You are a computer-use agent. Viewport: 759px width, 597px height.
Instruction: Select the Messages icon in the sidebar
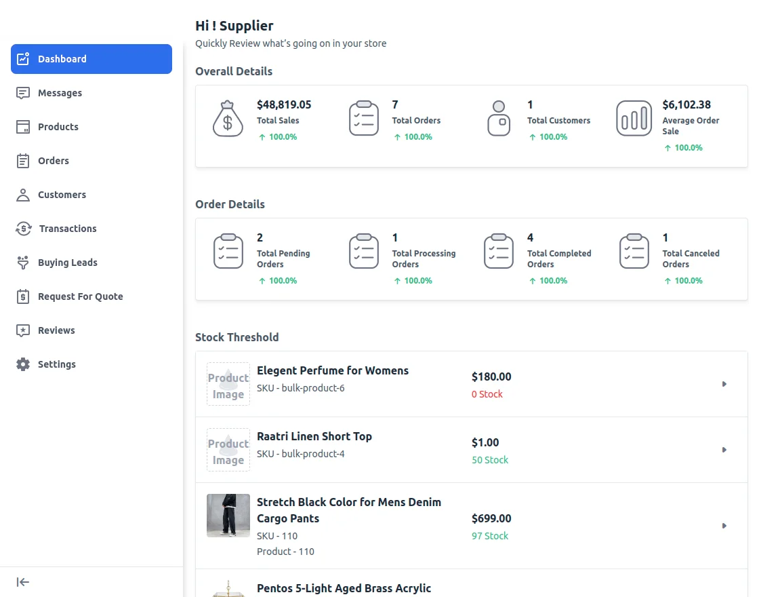[x=22, y=92]
